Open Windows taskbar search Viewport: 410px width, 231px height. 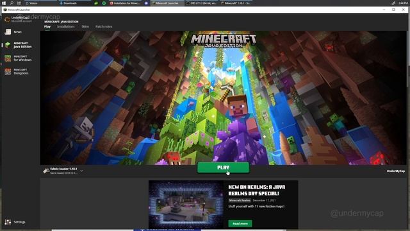click(12, 3)
